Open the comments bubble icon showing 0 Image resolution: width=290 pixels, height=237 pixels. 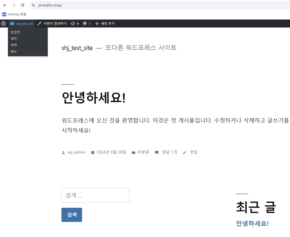point(87,24)
